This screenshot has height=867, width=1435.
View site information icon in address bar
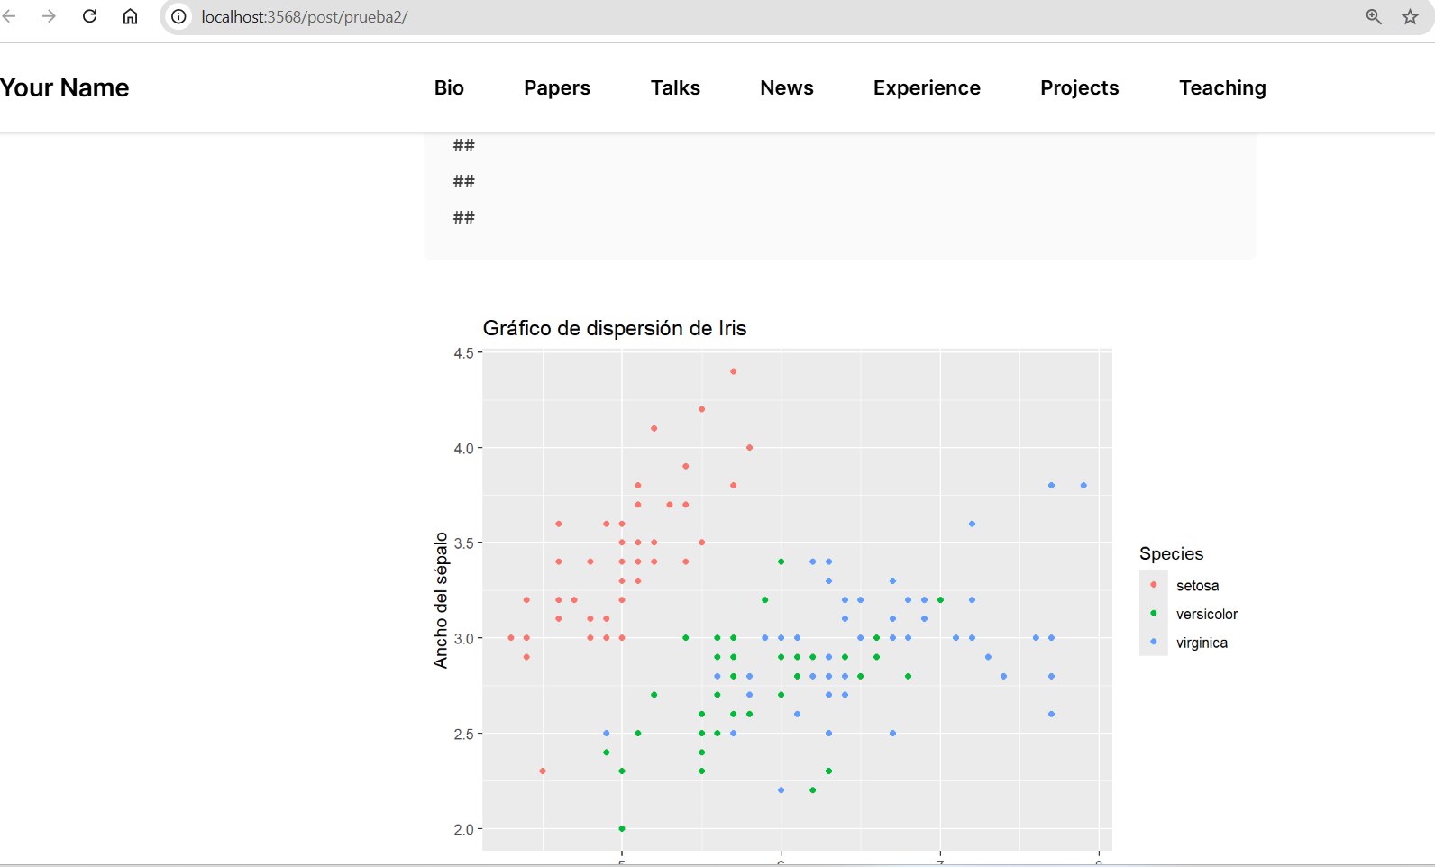coord(179,16)
